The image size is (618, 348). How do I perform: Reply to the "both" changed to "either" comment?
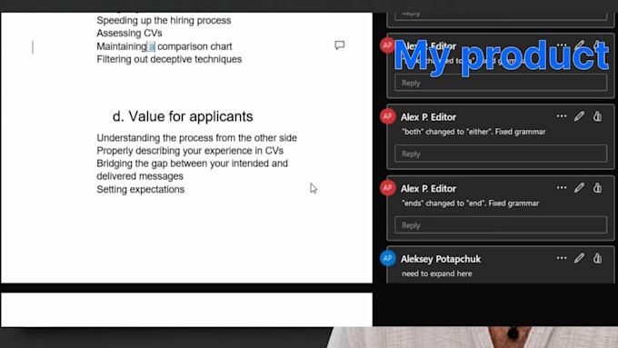click(x=501, y=154)
